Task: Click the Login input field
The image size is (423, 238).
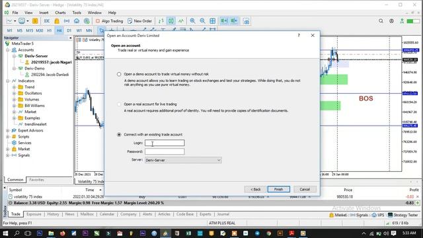Action: (165, 143)
